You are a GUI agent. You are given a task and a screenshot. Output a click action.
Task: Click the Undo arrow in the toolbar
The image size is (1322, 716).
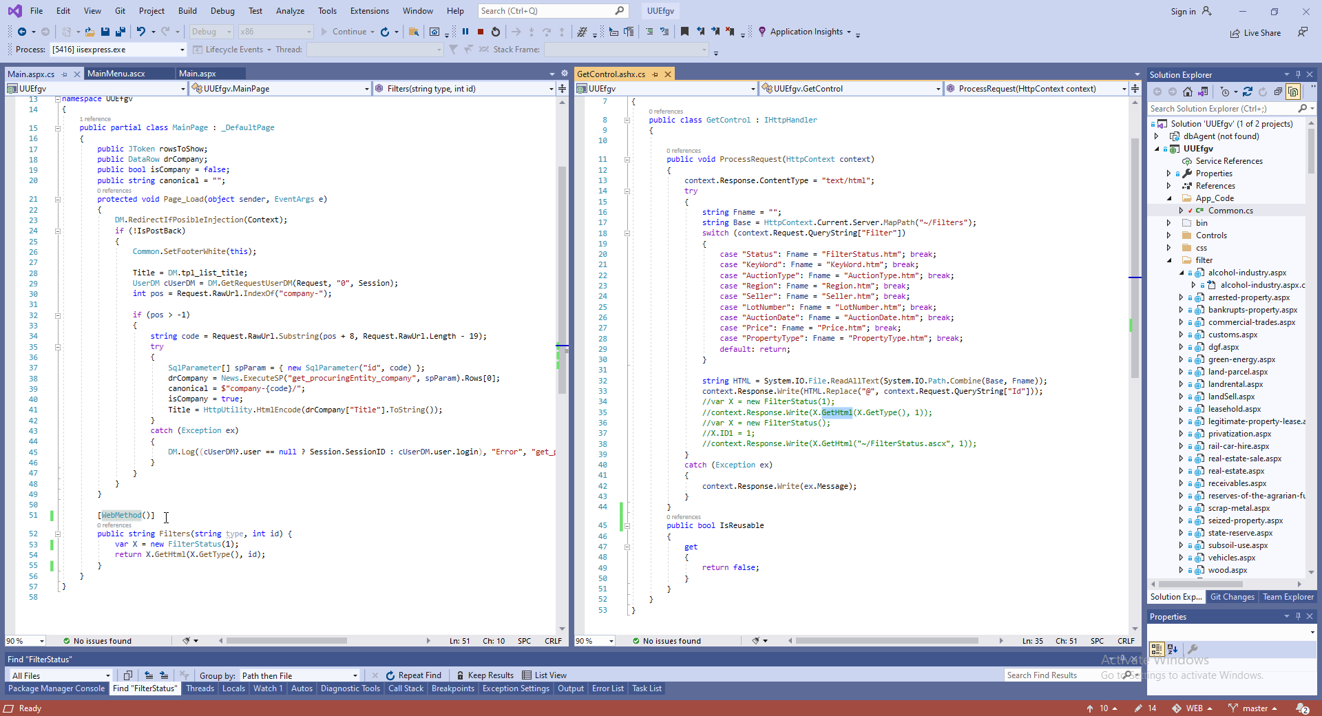coord(140,32)
